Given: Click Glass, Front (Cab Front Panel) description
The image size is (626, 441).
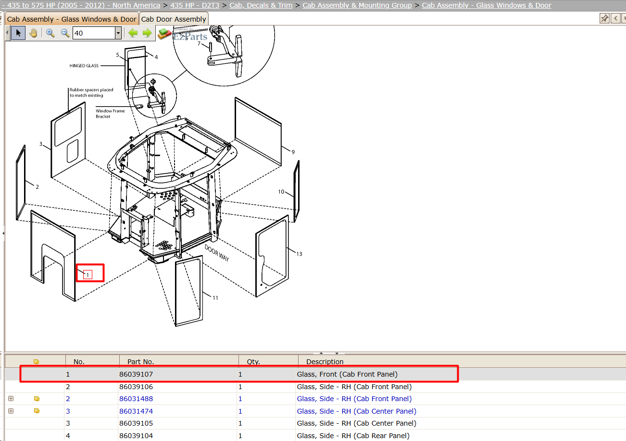Looking at the screenshot, I should coord(347,374).
